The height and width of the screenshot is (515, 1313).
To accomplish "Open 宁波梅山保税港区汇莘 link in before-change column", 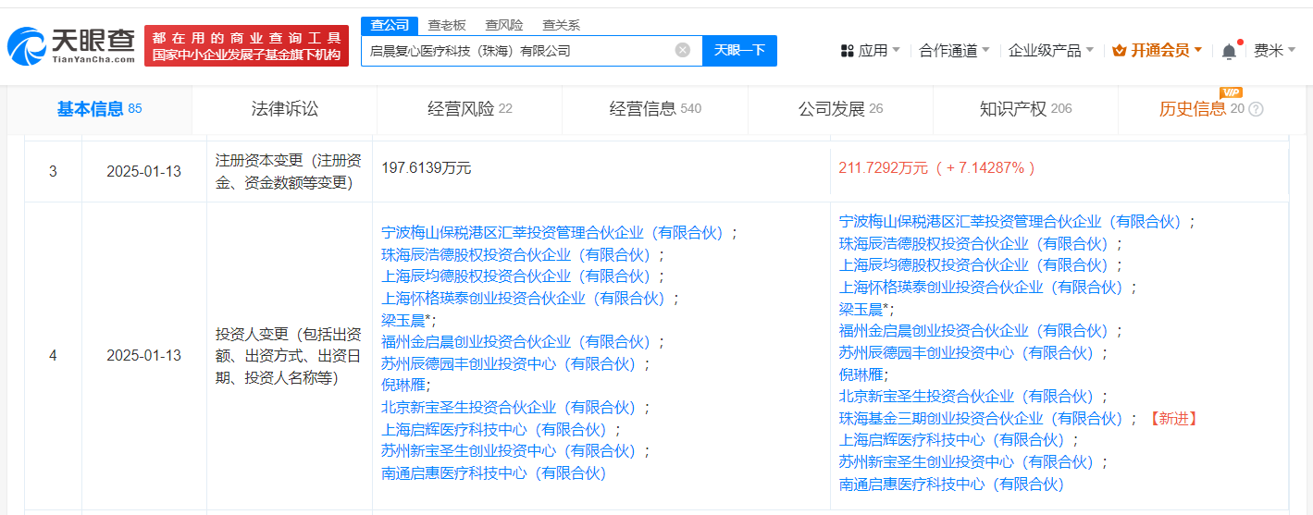I will 554,232.
